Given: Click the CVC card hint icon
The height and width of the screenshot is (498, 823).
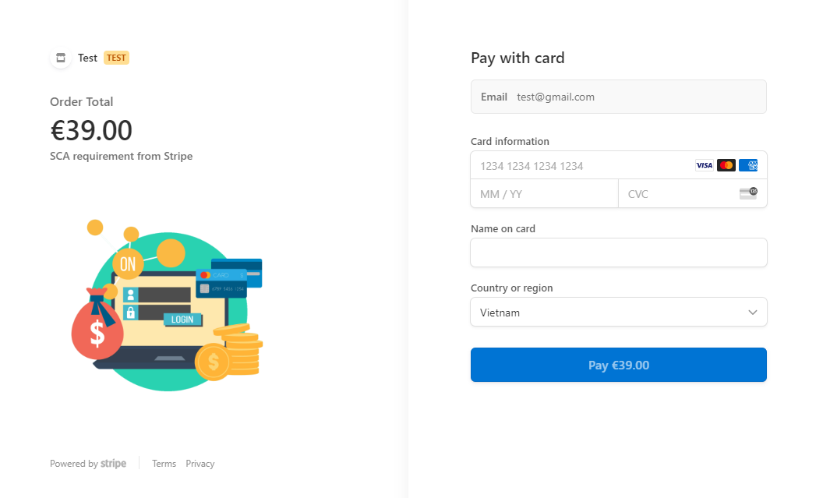Looking at the screenshot, I should pos(748,193).
